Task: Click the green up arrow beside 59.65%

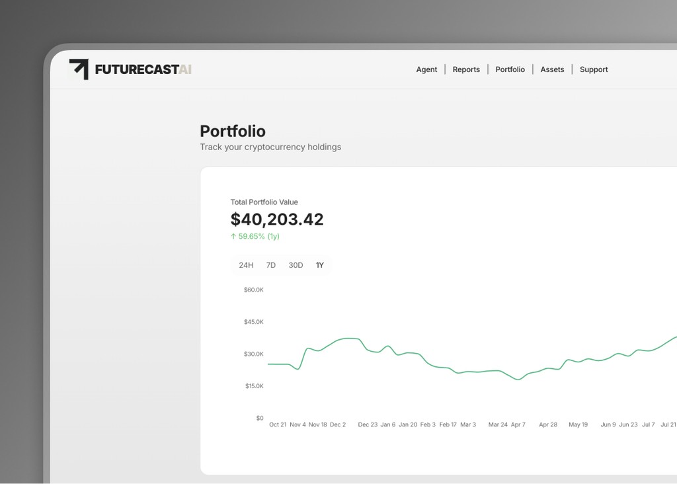Action: 233,236
